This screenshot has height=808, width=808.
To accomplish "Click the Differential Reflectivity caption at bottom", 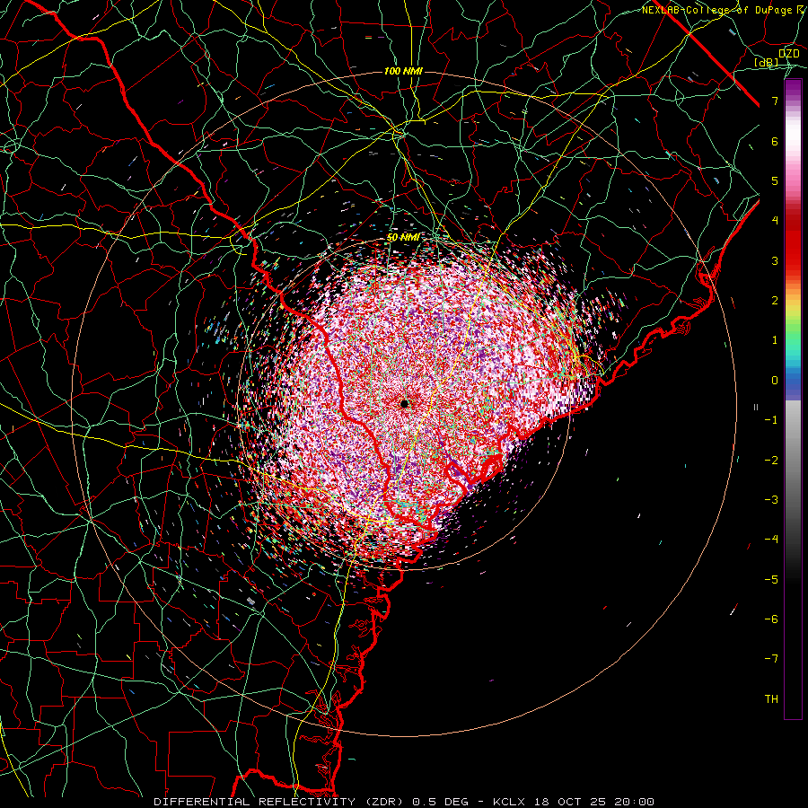I will (x=404, y=802).
